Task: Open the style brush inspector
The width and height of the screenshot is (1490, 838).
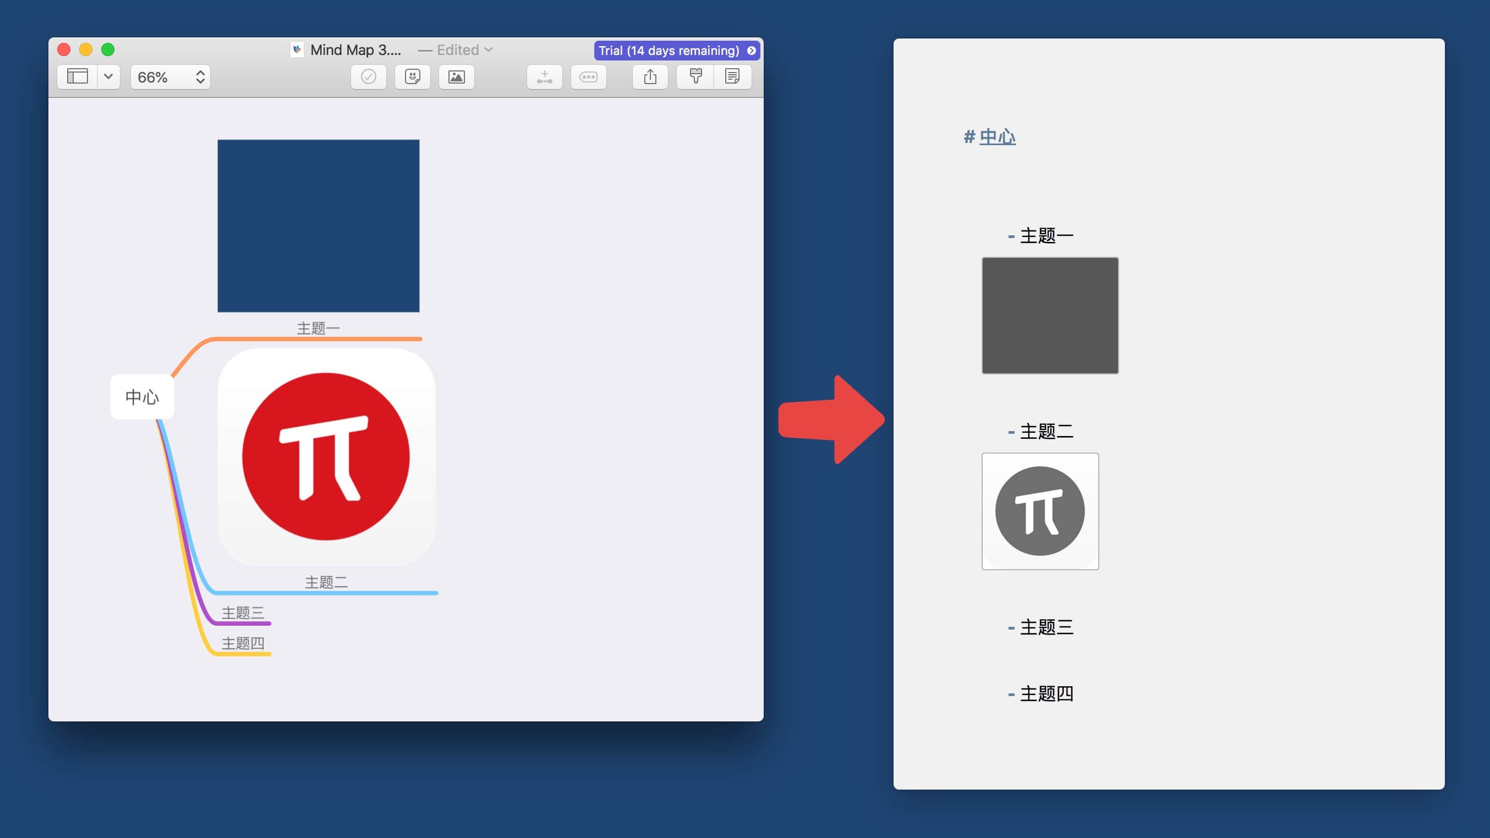Action: pos(695,77)
